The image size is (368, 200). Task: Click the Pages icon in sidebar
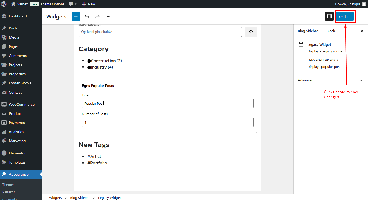(x=4, y=47)
